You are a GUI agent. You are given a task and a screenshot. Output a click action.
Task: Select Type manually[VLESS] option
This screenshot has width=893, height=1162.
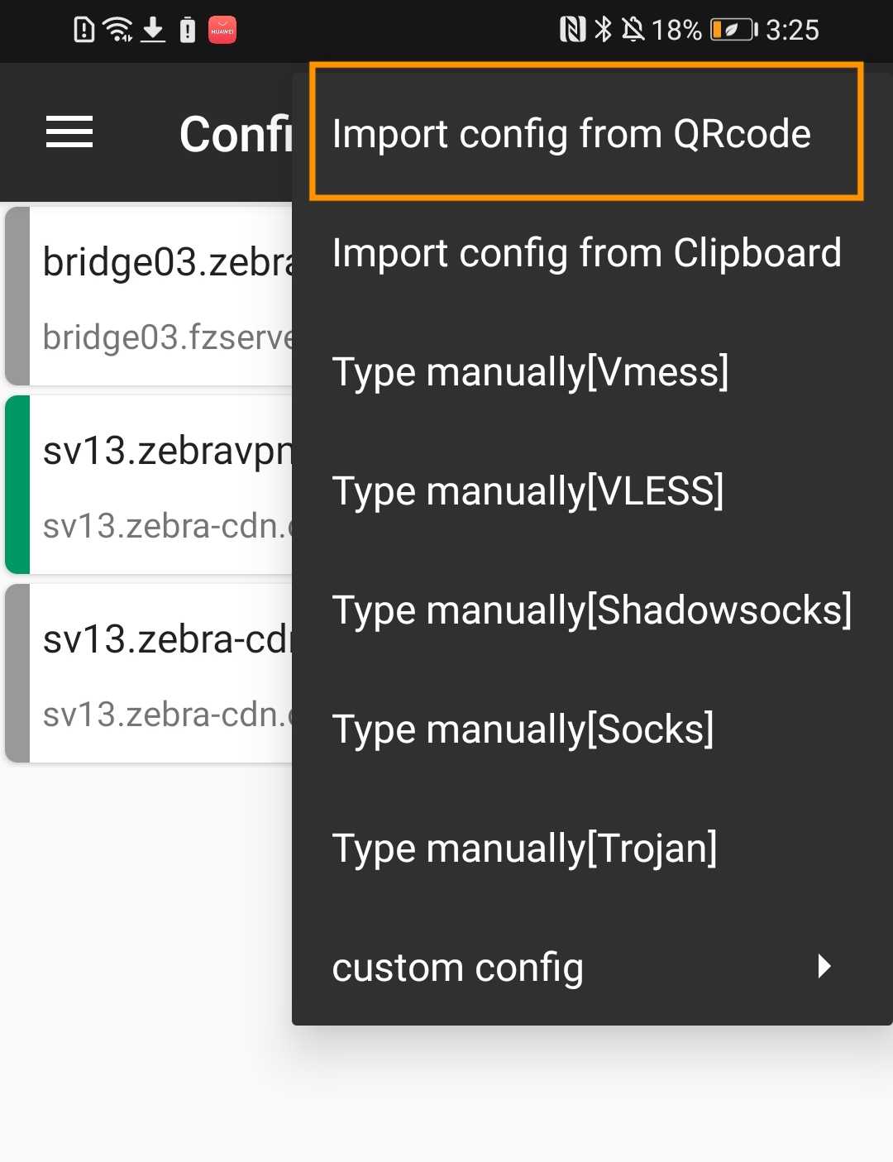[x=528, y=491]
